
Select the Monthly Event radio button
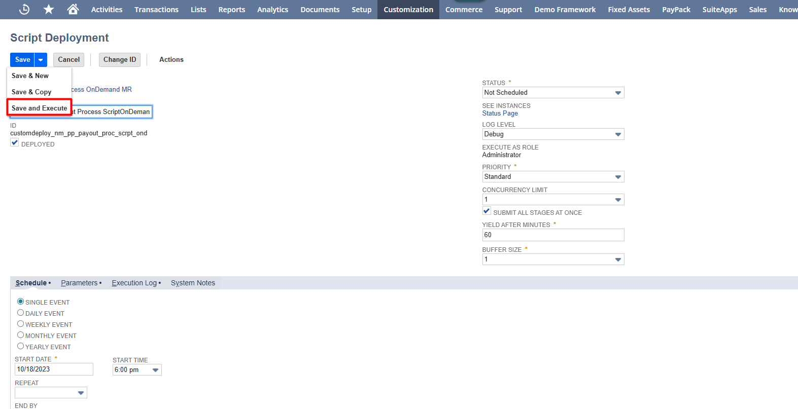click(x=21, y=335)
